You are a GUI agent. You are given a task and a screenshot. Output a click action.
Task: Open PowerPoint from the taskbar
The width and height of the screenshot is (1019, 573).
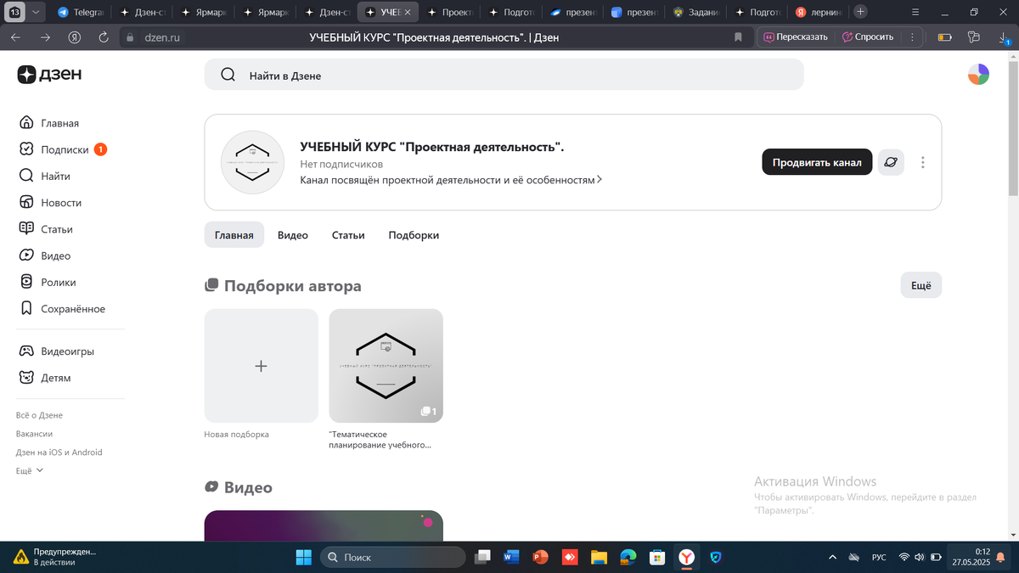point(540,557)
